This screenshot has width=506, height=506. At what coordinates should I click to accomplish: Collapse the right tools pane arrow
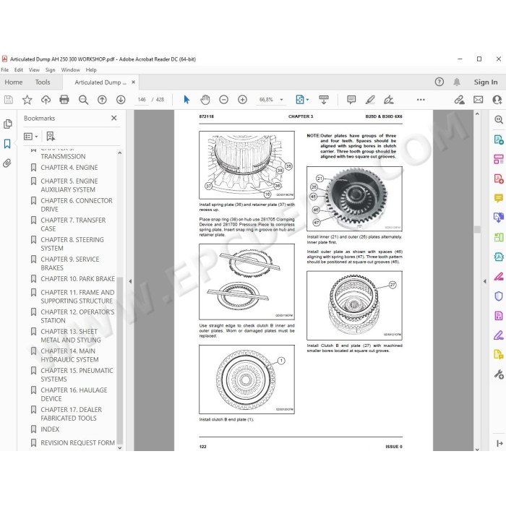coord(485,281)
